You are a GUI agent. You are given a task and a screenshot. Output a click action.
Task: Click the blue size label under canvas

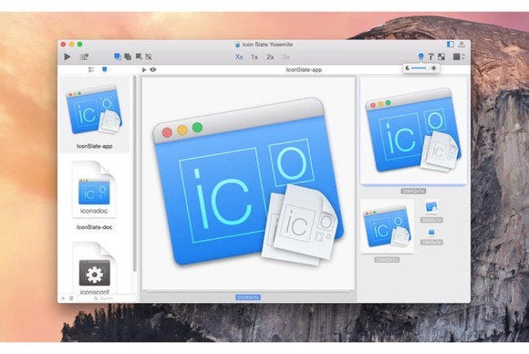(248, 297)
